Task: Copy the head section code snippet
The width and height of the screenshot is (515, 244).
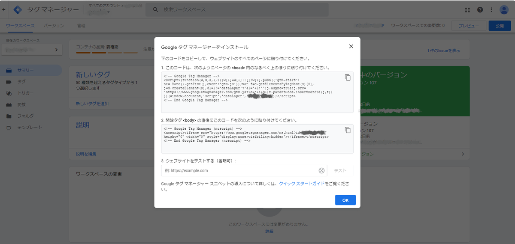Action: coord(348,77)
